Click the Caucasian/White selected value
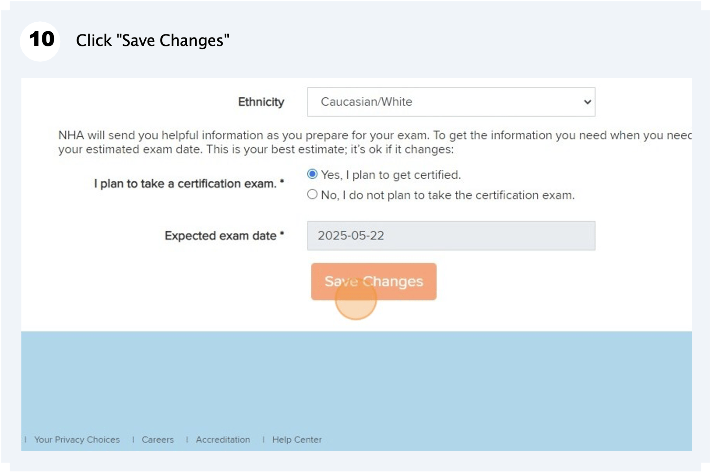 pyautogui.click(x=366, y=102)
